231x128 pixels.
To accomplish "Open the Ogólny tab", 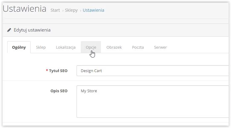I will [19, 47].
